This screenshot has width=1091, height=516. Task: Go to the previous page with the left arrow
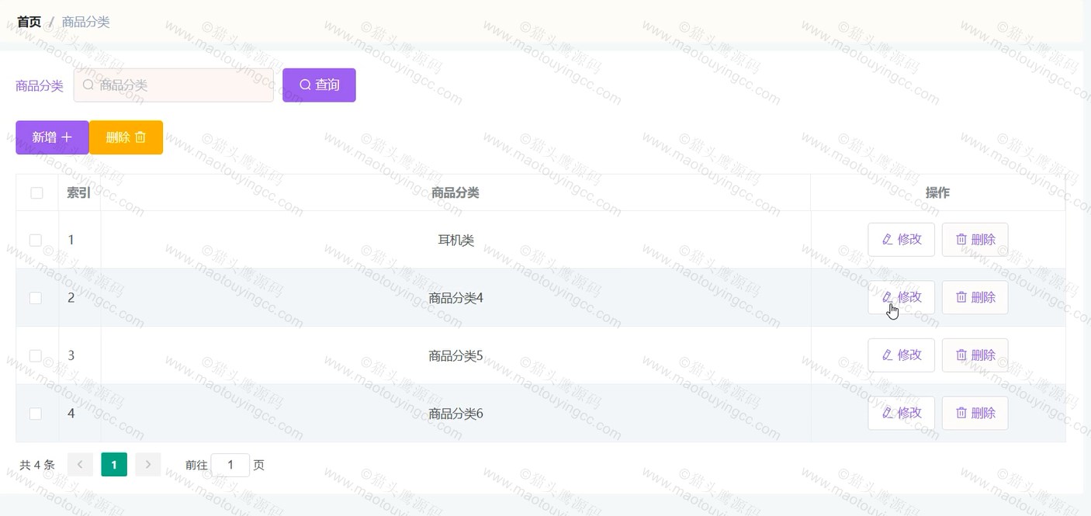(80, 465)
